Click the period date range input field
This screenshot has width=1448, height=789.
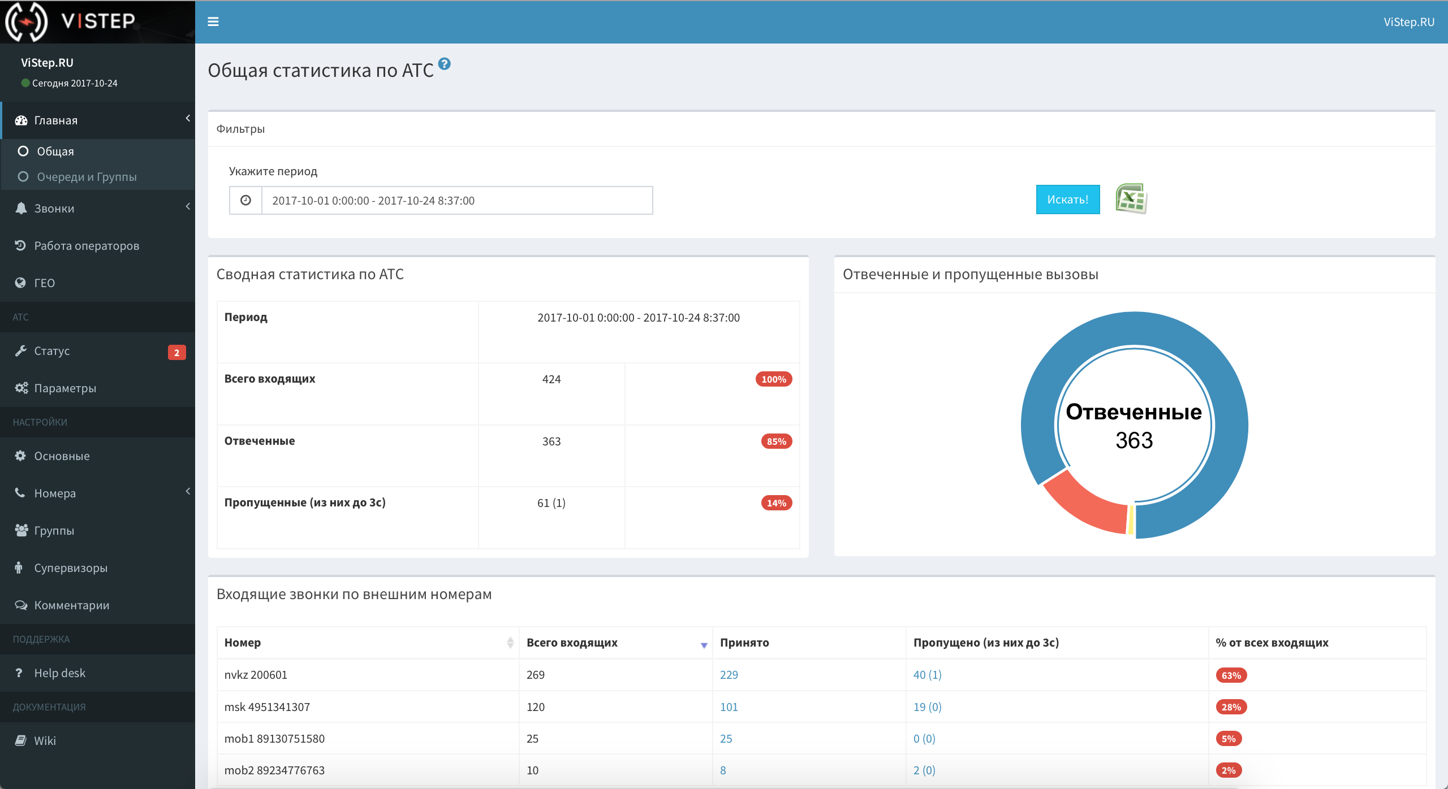457,200
